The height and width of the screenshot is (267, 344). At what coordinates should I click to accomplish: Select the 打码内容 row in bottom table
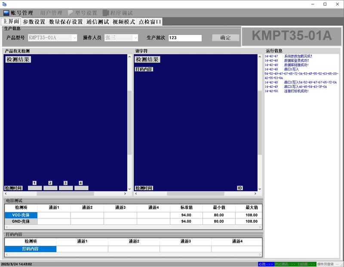click(31, 249)
